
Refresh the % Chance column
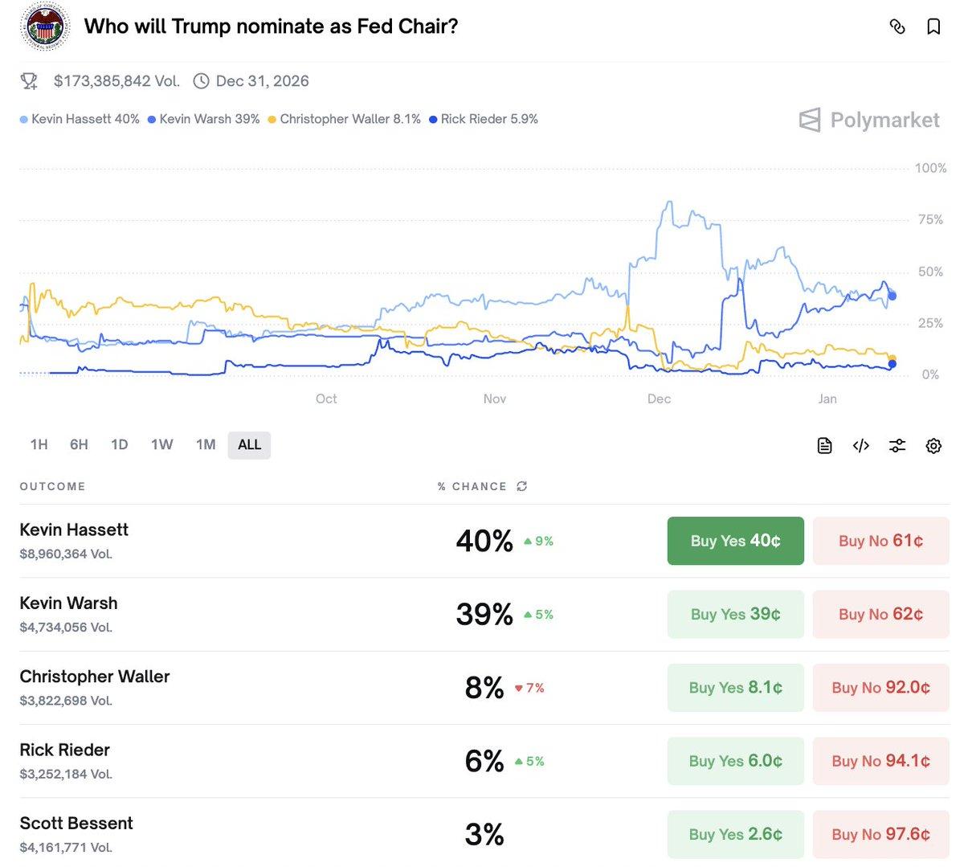[521, 486]
